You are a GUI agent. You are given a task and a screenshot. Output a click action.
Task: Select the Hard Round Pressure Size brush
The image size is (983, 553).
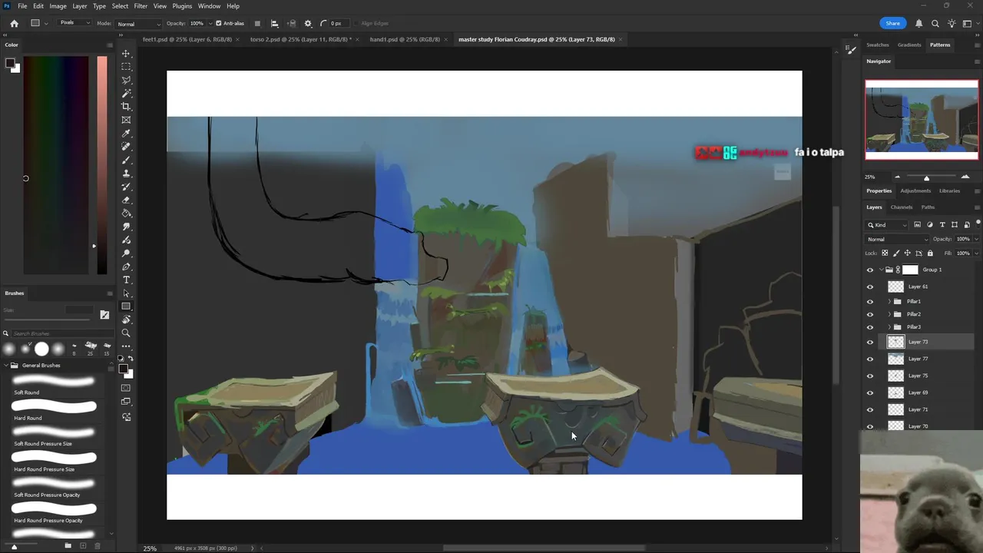(54, 461)
